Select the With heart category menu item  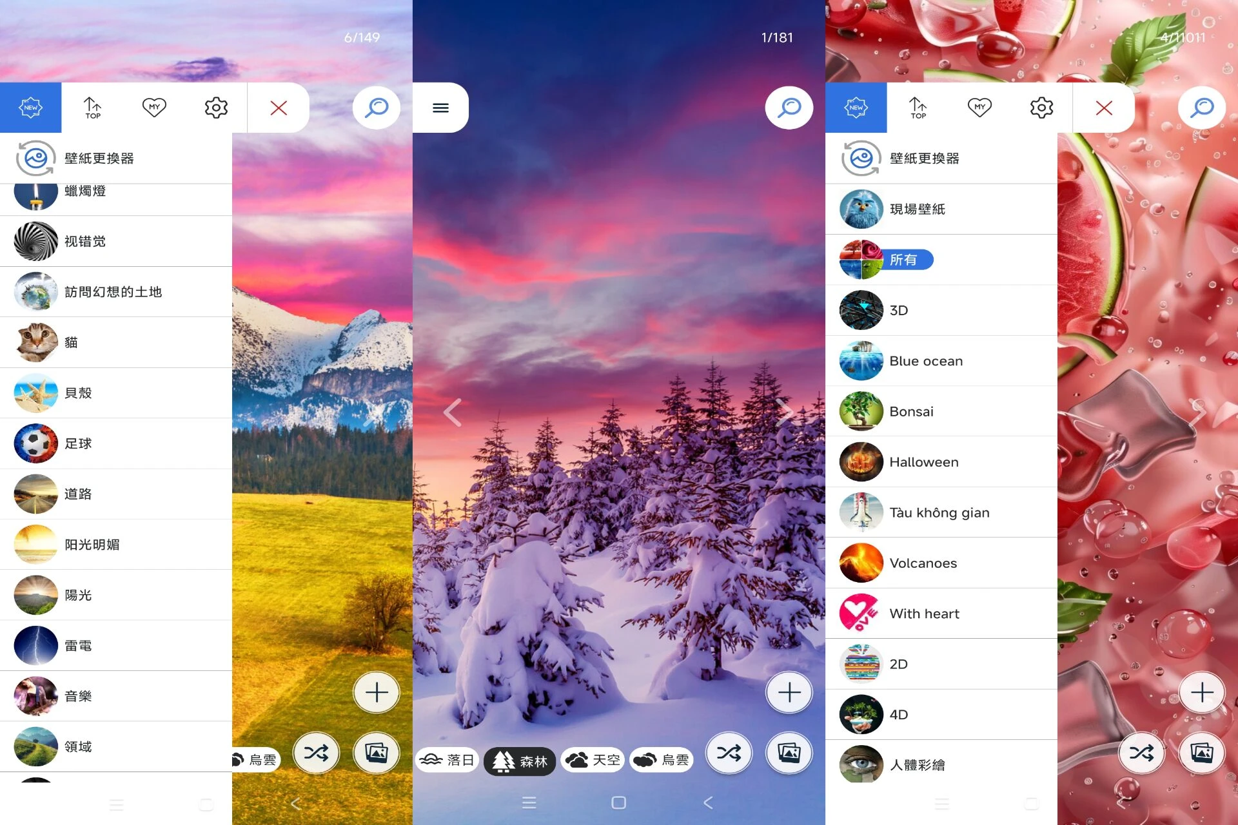(x=924, y=613)
